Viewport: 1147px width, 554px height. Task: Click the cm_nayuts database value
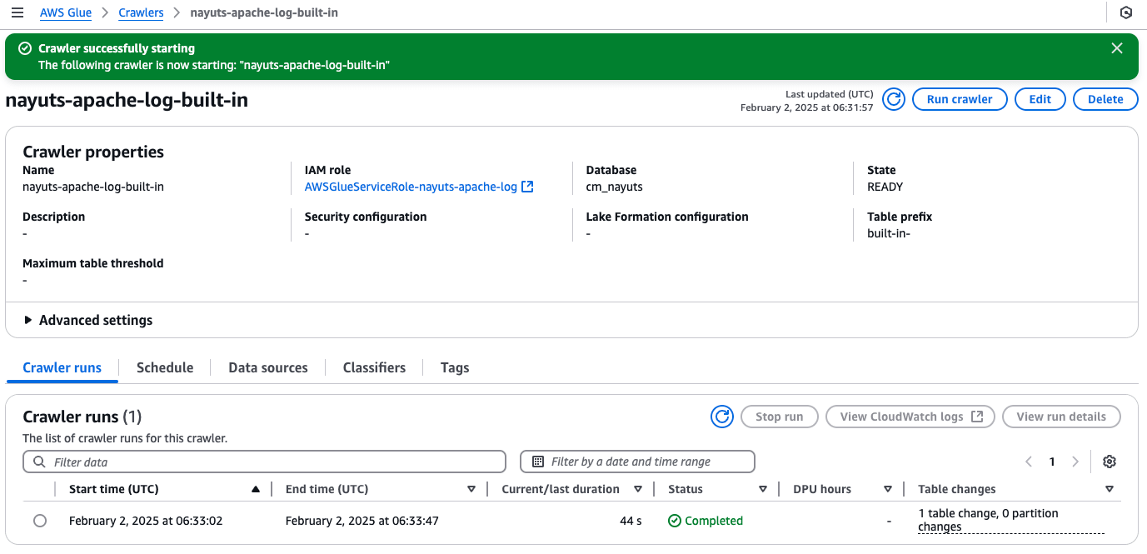point(615,187)
